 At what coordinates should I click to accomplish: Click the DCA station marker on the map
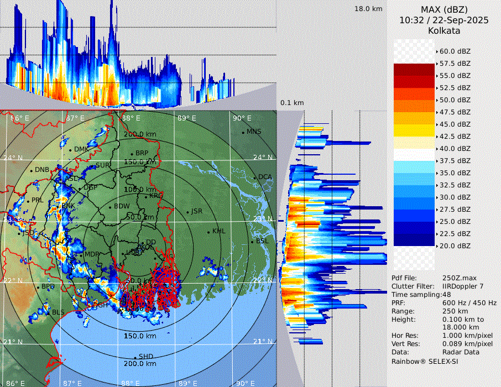tap(255, 177)
